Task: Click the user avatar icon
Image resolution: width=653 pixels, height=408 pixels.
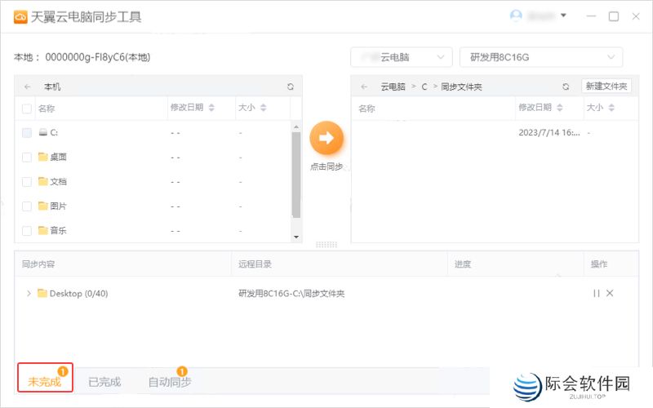Action: pyautogui.click(x=516, y=16)
